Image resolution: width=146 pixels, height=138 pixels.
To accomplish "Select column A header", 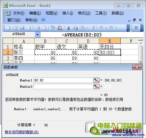I will coord(24,41).
